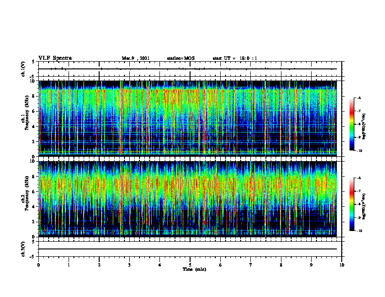Click the "Time (min)" axis label
The height and width of the screenshot is (297, 385).
tap(194, 269)
